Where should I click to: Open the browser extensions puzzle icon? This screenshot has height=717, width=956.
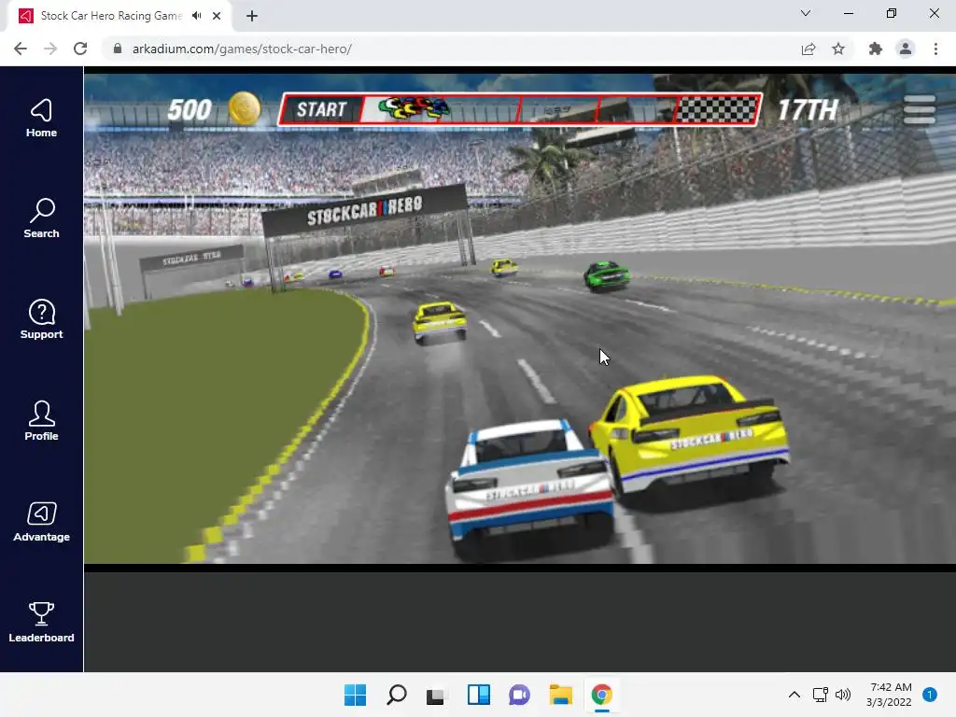click(x=876, y=49)
